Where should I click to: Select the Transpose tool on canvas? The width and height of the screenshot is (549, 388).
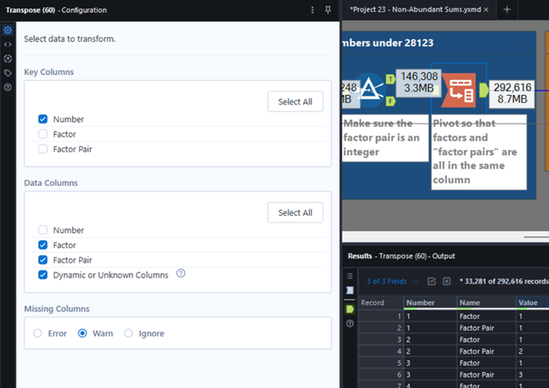click(x=459, y=90)
